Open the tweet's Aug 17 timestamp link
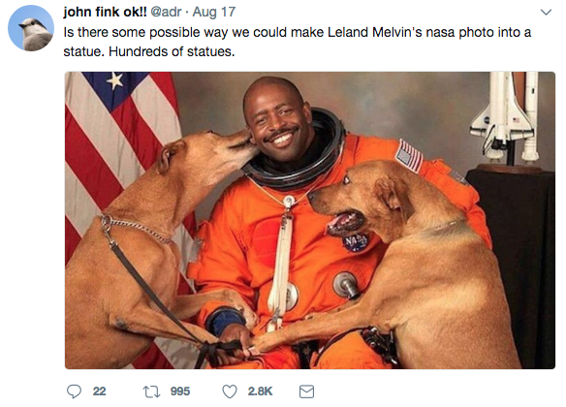Viewport: 566px width, 407px height. pyautogui.click(x=214, y=12)
